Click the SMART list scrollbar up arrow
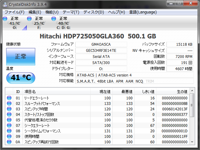The height and width of the screenshot is (150, 200). (x=192, y=91)
